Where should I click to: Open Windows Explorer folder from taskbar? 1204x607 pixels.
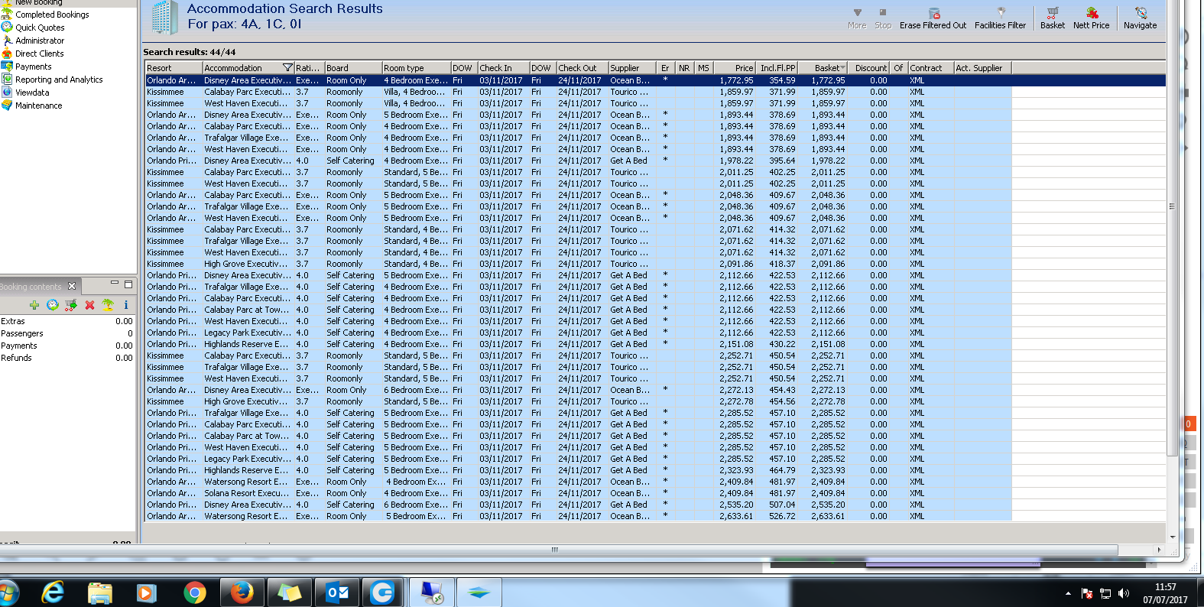coord(100,592)
